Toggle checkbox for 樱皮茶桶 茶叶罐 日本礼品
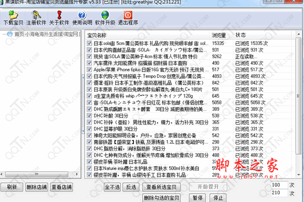Screen dimensions: 304x202 [89, 161]
